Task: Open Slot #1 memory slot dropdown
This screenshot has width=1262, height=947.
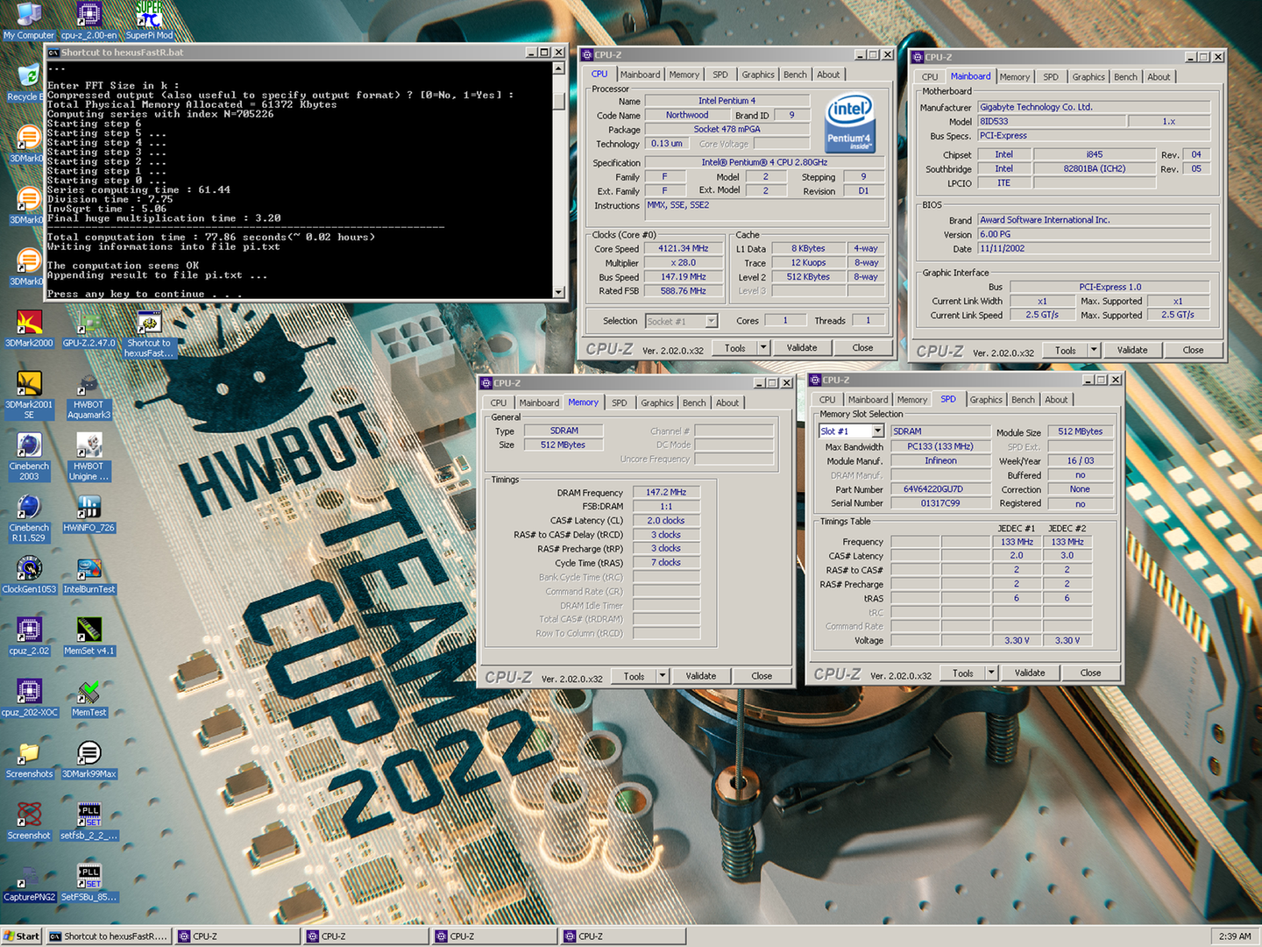Action: 851,431
